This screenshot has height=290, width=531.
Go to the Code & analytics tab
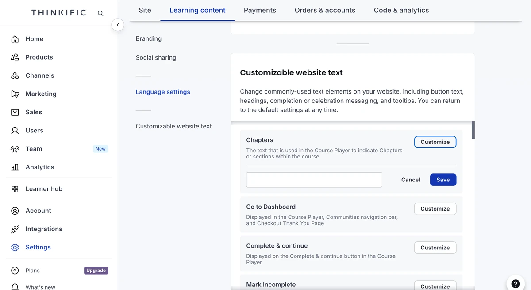[x=401, y=10]
